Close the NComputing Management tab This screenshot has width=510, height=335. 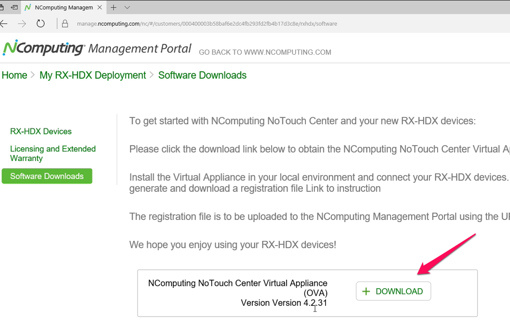pyautogui.click(x=100, y=7)
